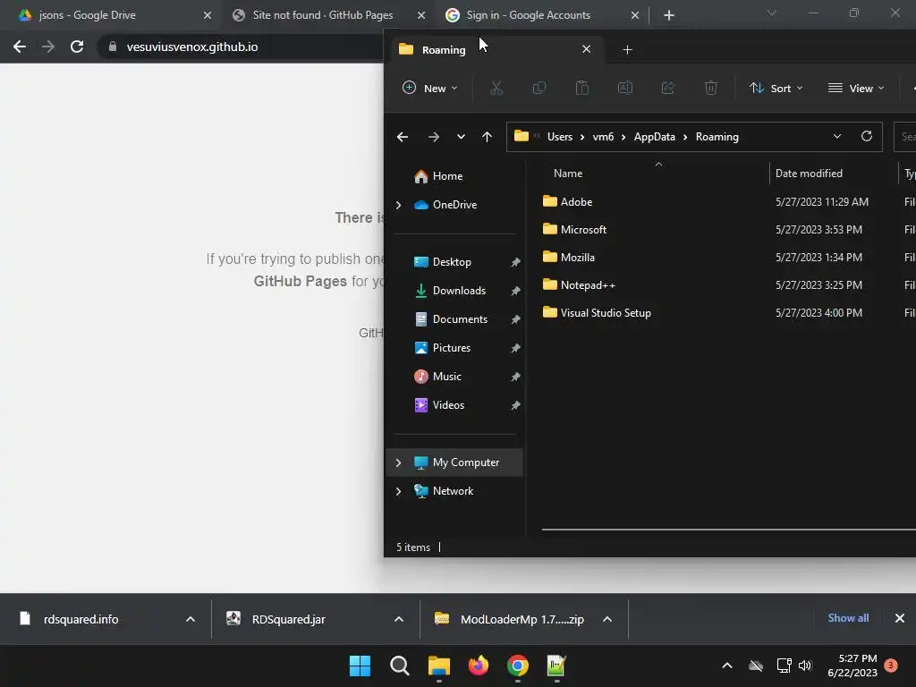Viewport: 916px width, 687px height.
Task: Sort files by Date modified column
Action: coord(809,174)
